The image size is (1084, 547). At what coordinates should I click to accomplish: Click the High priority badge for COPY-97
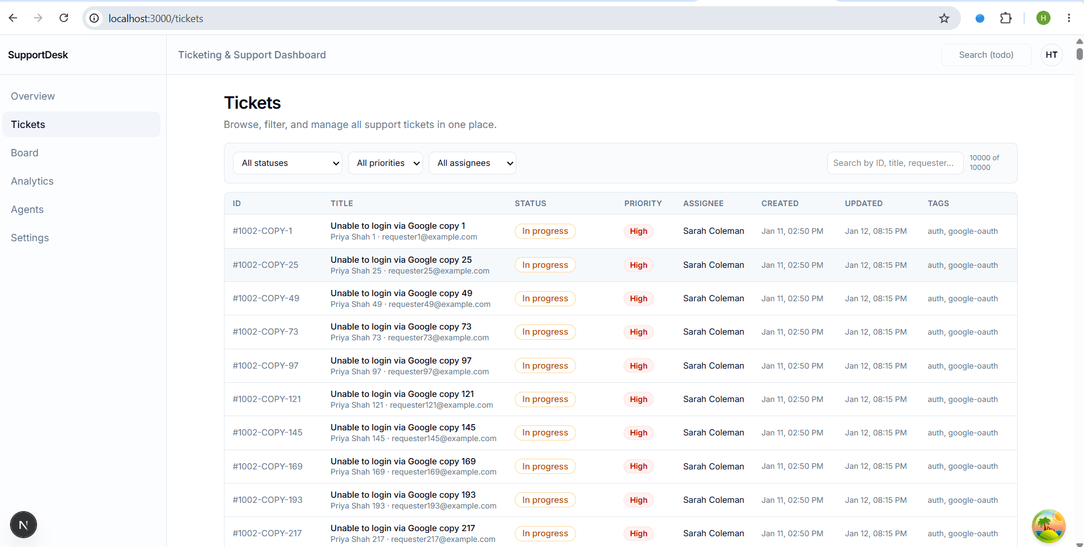(638, 366)
